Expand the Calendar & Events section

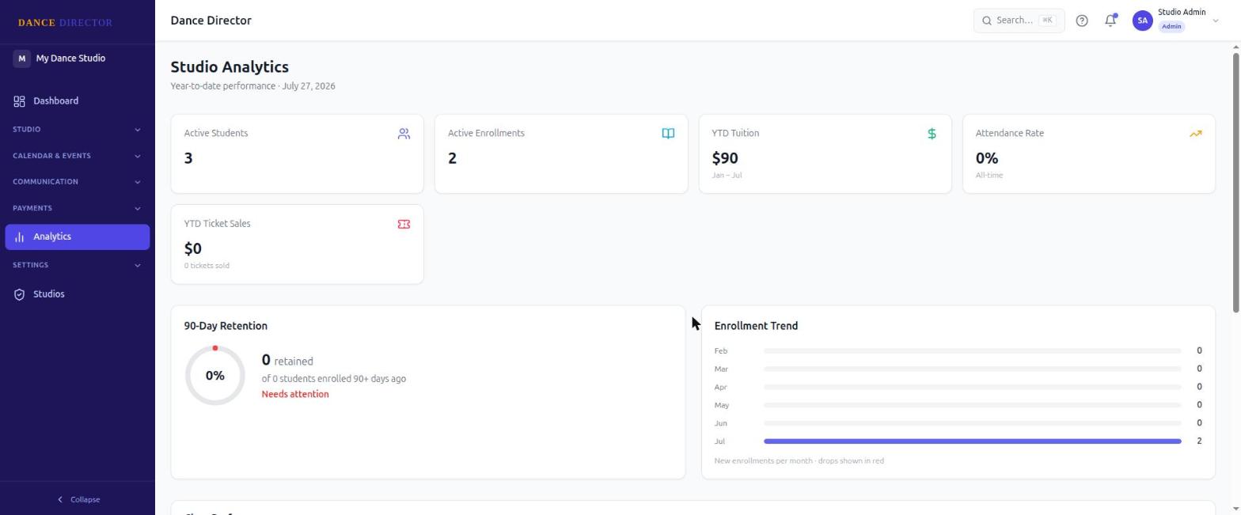click(77, 156)
